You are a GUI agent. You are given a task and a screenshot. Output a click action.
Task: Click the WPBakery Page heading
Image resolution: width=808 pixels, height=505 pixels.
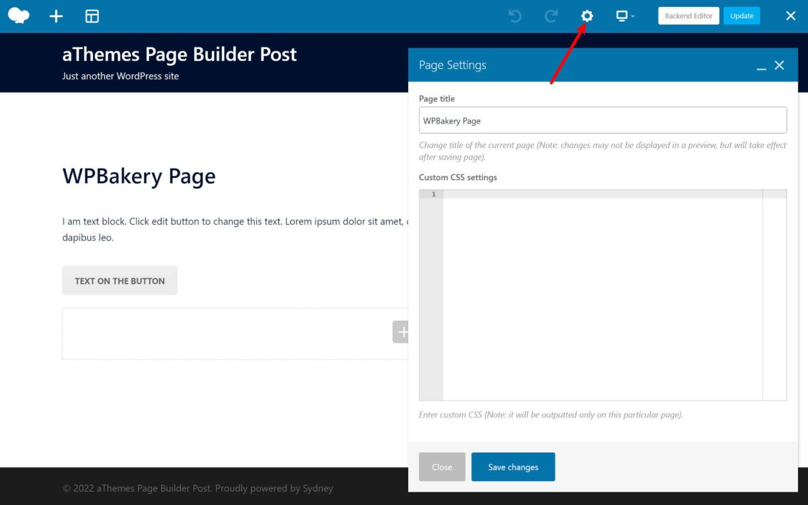pos(139,177)
